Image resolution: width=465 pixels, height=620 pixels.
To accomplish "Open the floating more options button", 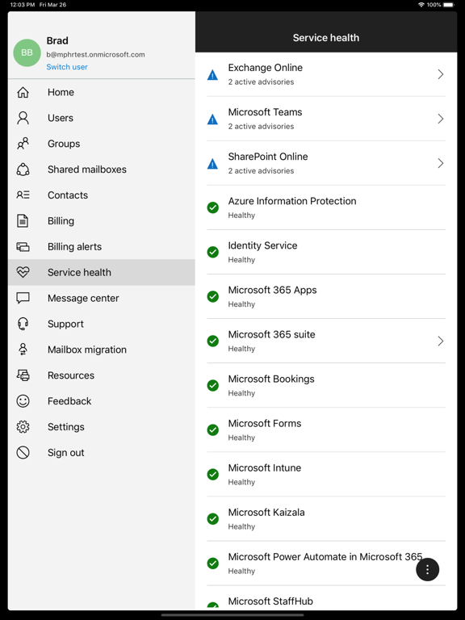I will pyautogui.click(x=427, y=570).
